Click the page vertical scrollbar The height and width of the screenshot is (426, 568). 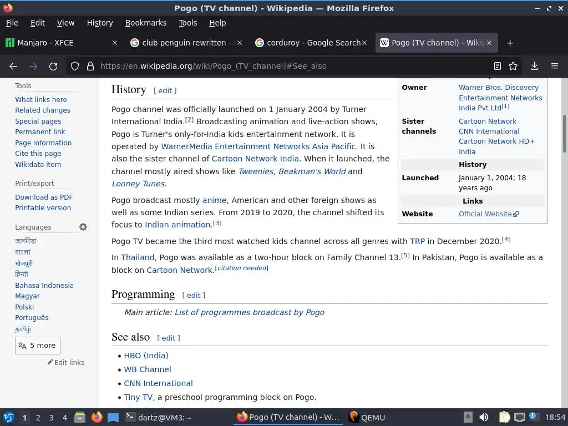[564, 134]
